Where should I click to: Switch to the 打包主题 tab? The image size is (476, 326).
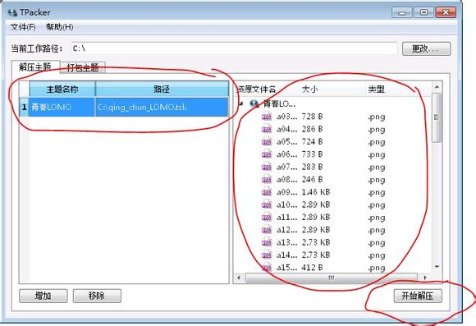coord(83,67)
